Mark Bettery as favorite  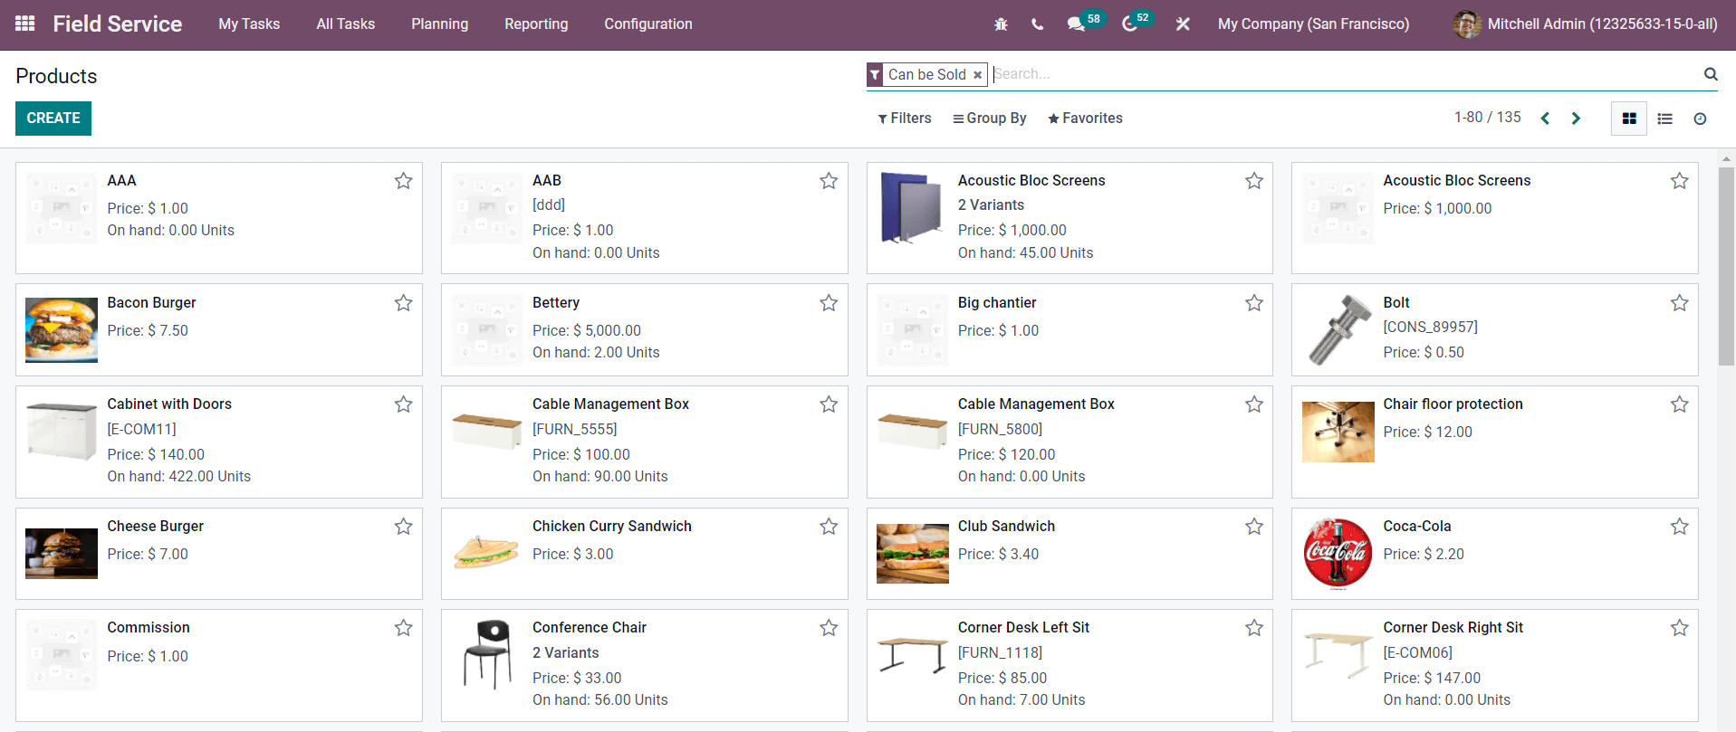829,303
